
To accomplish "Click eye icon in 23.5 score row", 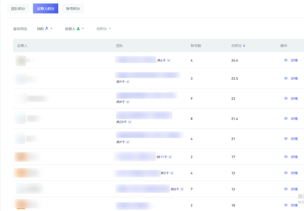I will (286, 78).
